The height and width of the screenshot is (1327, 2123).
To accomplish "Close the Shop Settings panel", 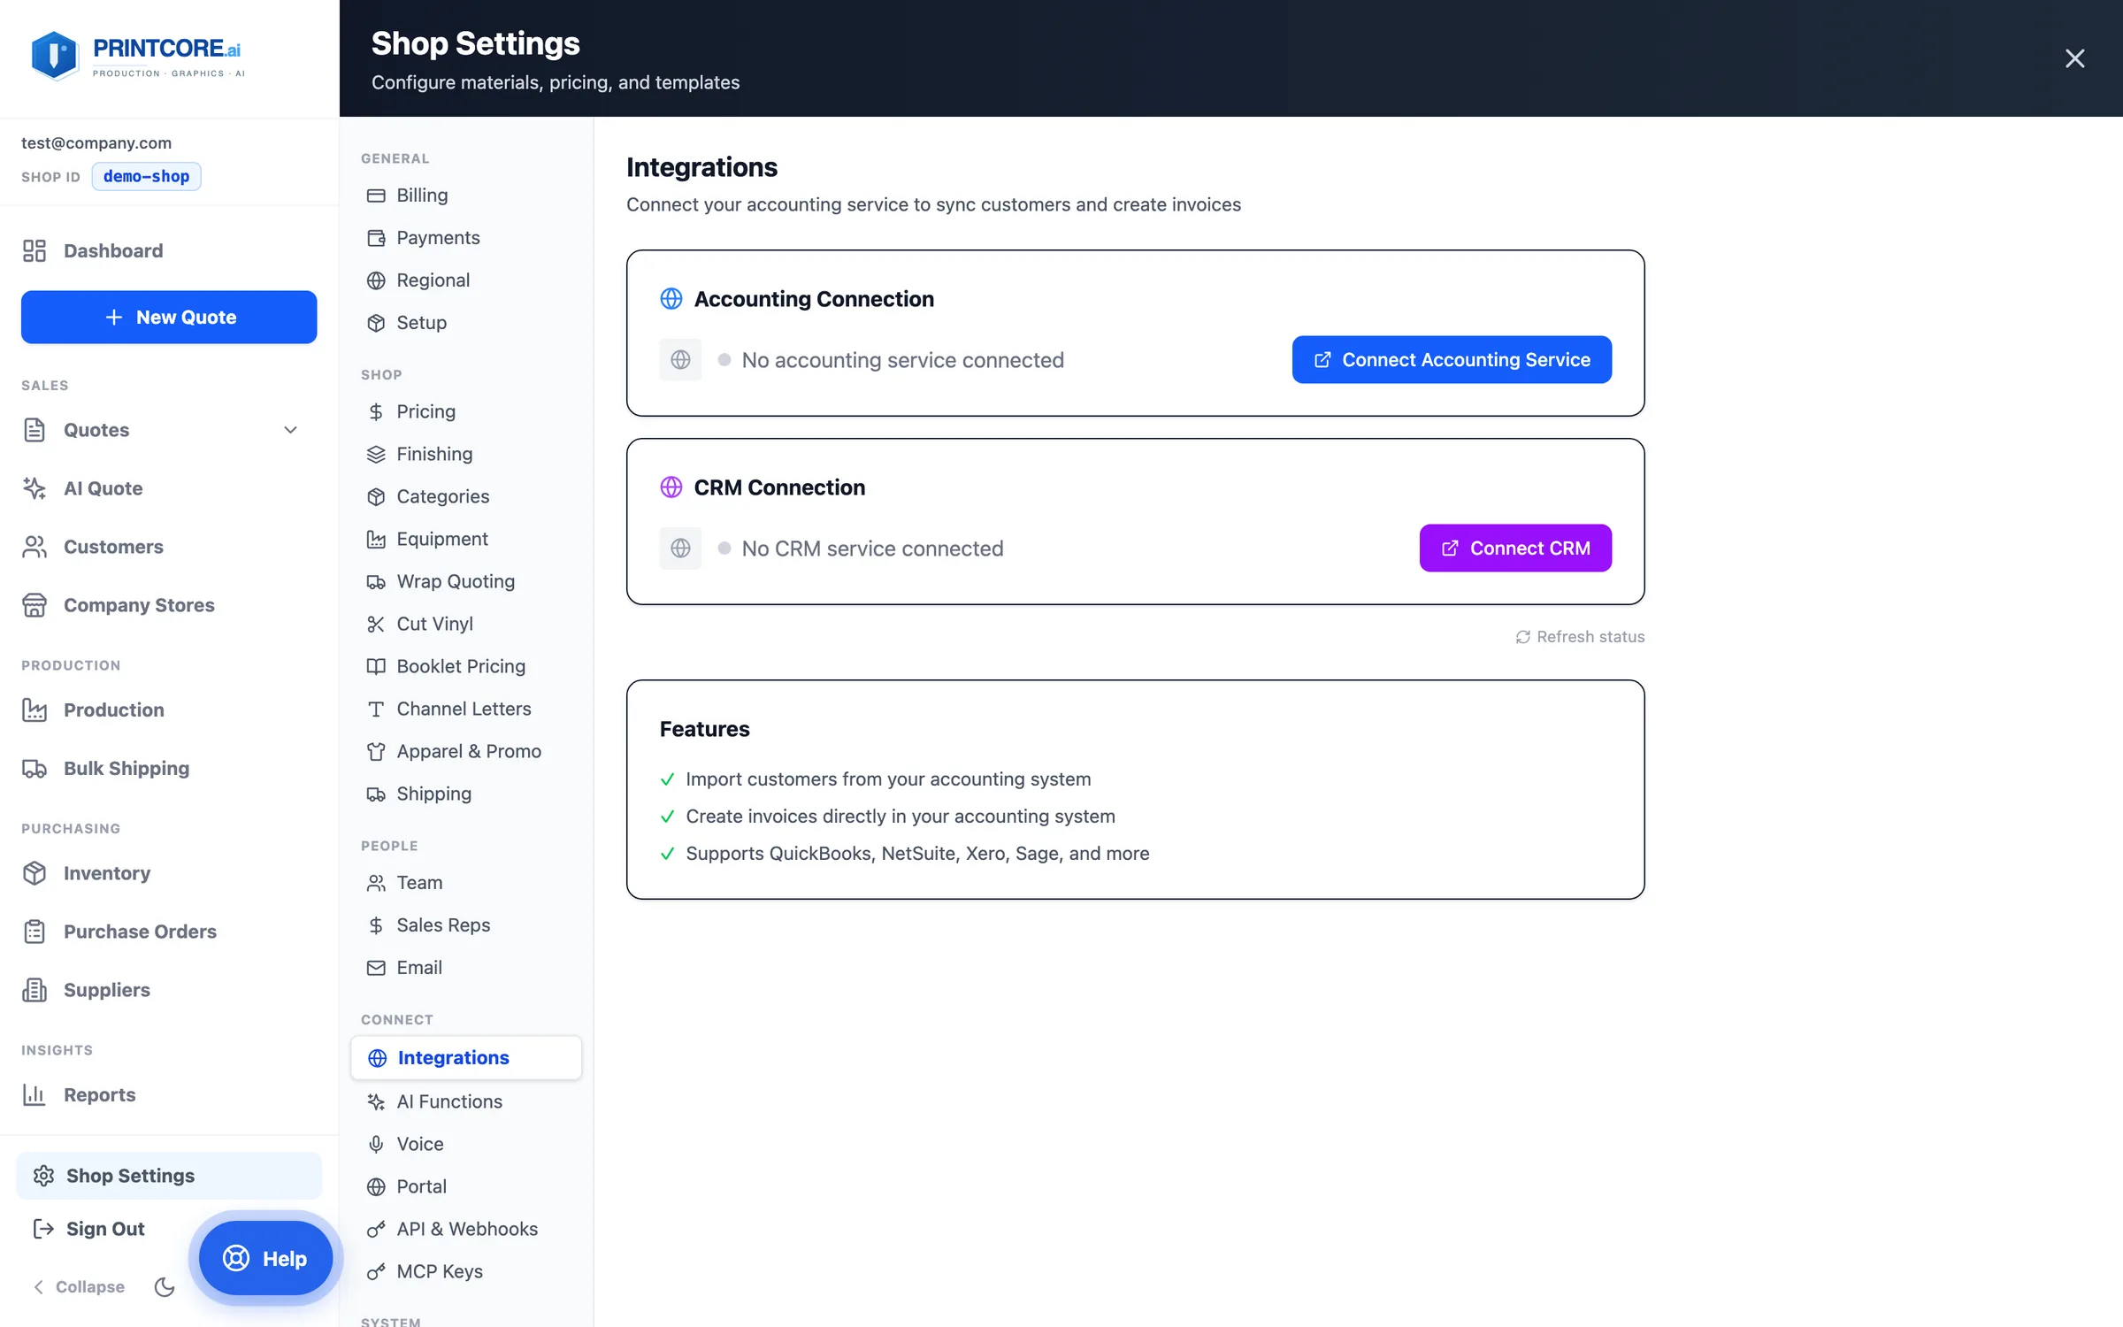I will (x=2074, y=58).
